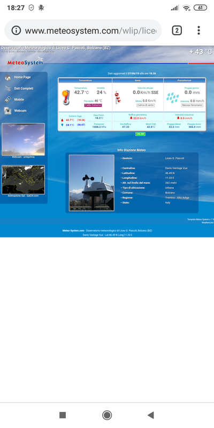Tap the Wi-Fi status icon

tap(186, 8)
